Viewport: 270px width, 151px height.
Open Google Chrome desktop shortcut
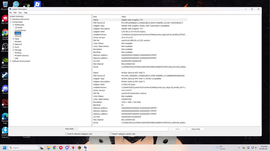pos(5,34)
